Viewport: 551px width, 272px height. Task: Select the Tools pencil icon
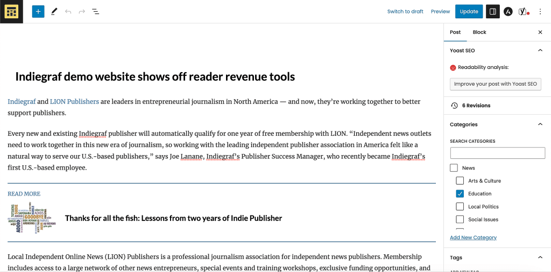54,11
